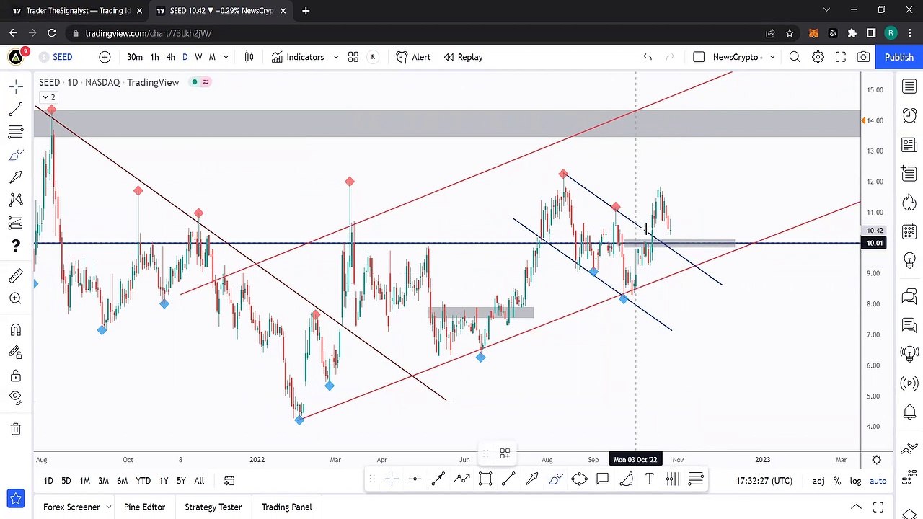Enter fullscreen mode from the top toolbar
The image size is (923, 519).
841,57
